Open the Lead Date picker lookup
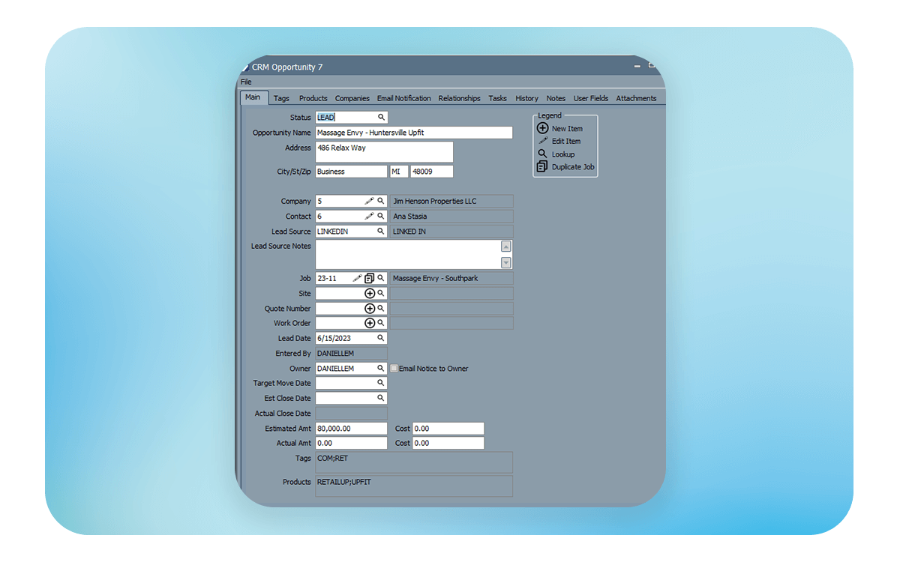The image size is (900, 562). click(x=381, y=339)
